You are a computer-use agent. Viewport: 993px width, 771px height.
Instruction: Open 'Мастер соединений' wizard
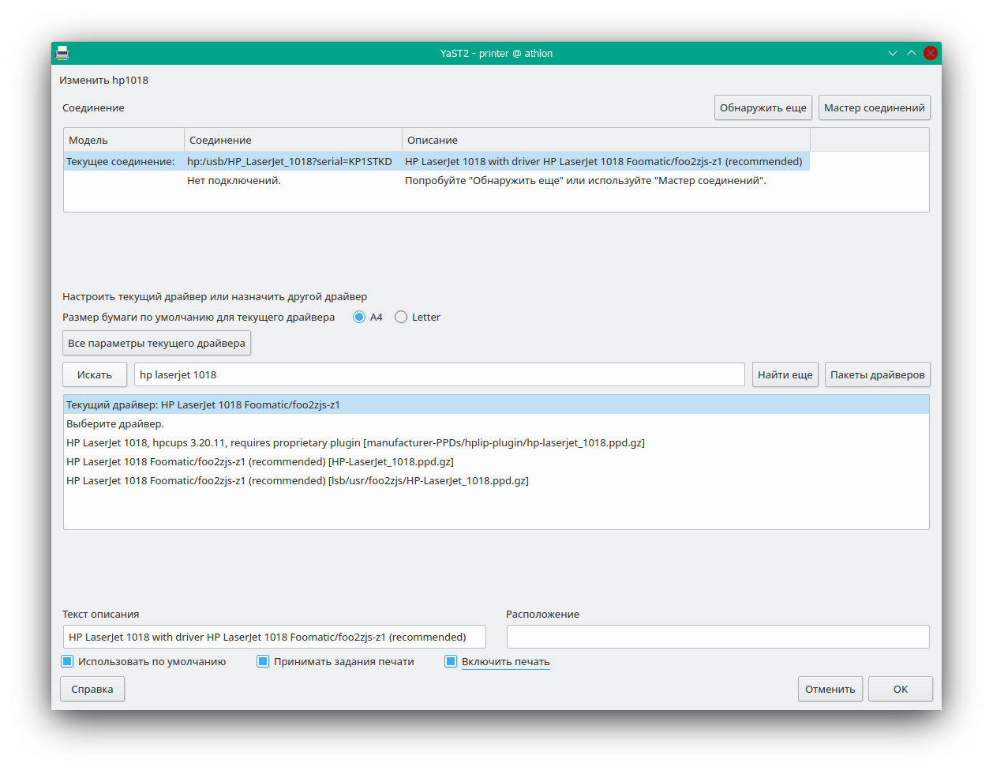click(875, 107)
